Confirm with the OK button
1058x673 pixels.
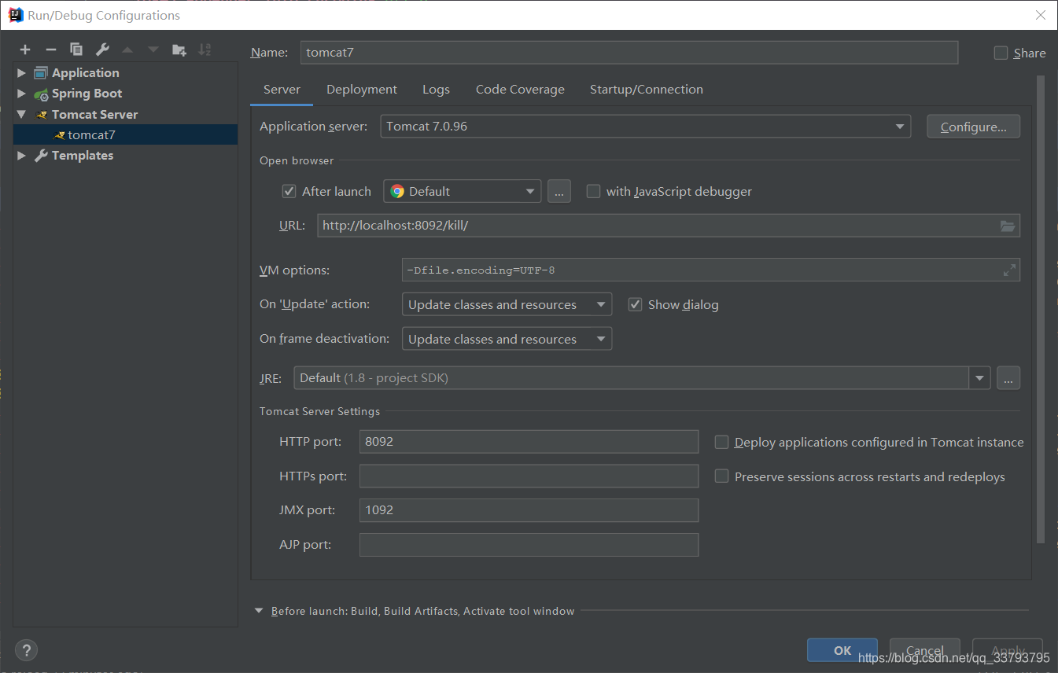click(842, 650)
